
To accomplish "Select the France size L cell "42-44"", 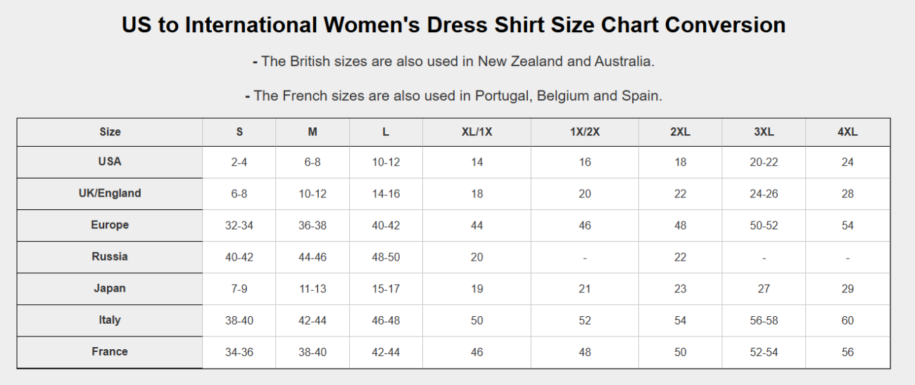I will tap(386, 352).
